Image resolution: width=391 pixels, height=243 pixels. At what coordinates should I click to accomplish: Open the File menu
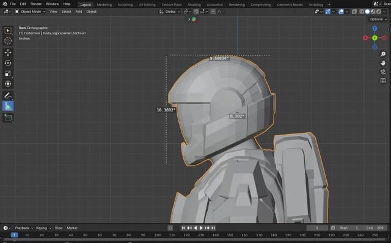pyautogui.click(x=13, y=4)
